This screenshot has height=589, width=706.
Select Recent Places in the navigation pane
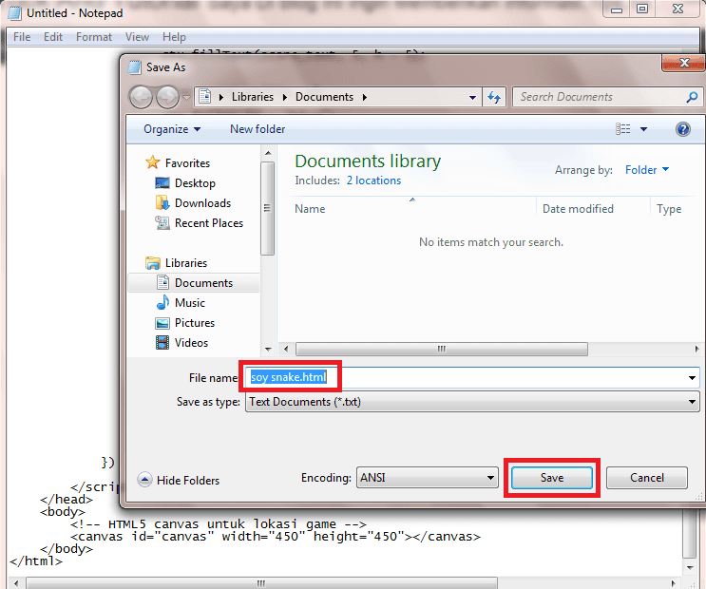209,223
